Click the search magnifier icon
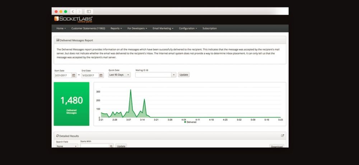This screenshot has height=165, width=359. point(111,146)
